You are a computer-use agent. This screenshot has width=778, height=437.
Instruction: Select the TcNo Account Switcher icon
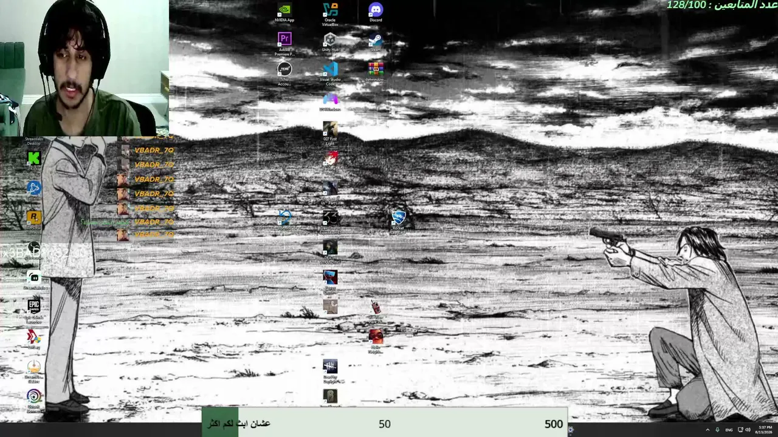(284, 74)
